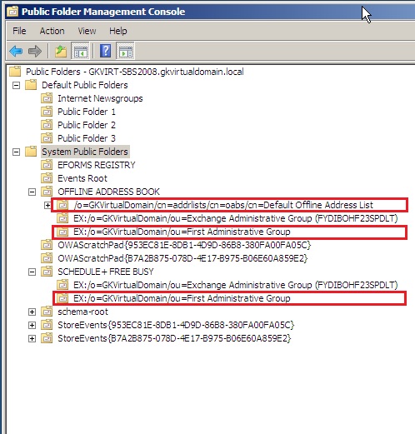Toggle the Show/Hide Console Tree icon

(80, 51)
